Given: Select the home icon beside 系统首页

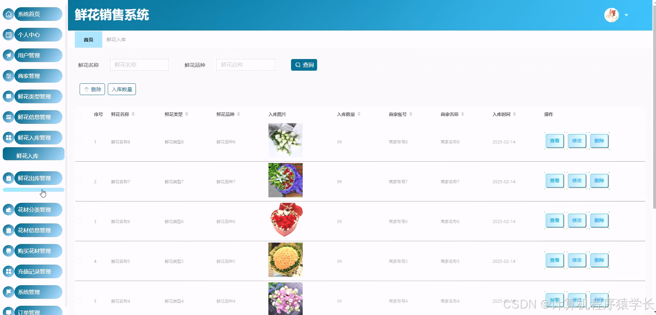Looking at the screenshot, I should (x=8, y=14).
